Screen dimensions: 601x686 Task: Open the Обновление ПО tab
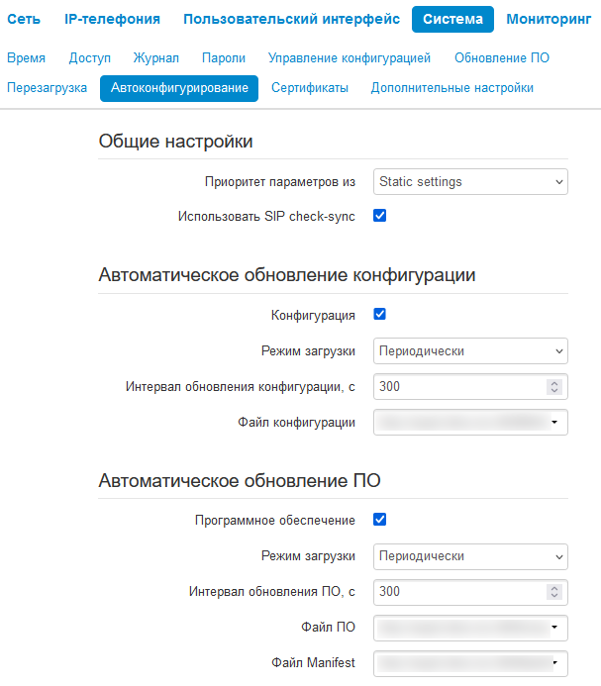[x=502, y=58]
